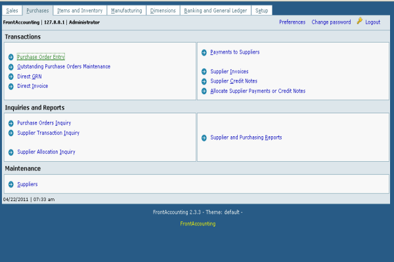This screenshot has width=394, height=262.
Task: Switch to Banking and General Ledger tab
Action: pyautogui.click(x=215, y=10)
